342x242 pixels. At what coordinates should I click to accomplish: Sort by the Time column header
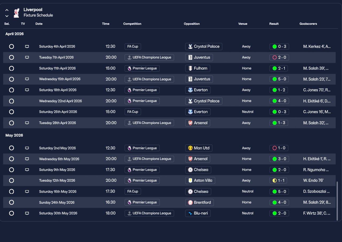106,24
